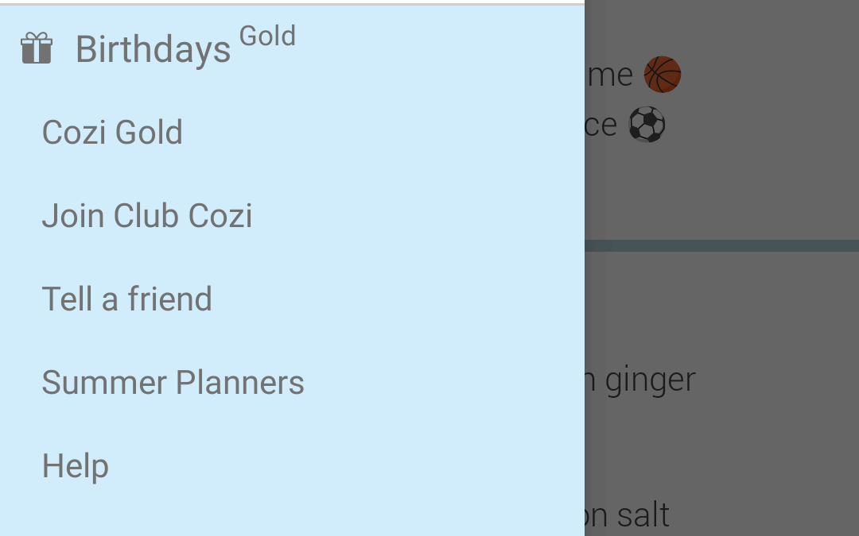Click the soccer ball emoji icon
859x536 pixels.
tap(647, 124)
